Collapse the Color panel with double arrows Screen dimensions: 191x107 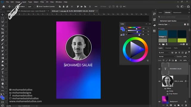[x=146, y=24]
